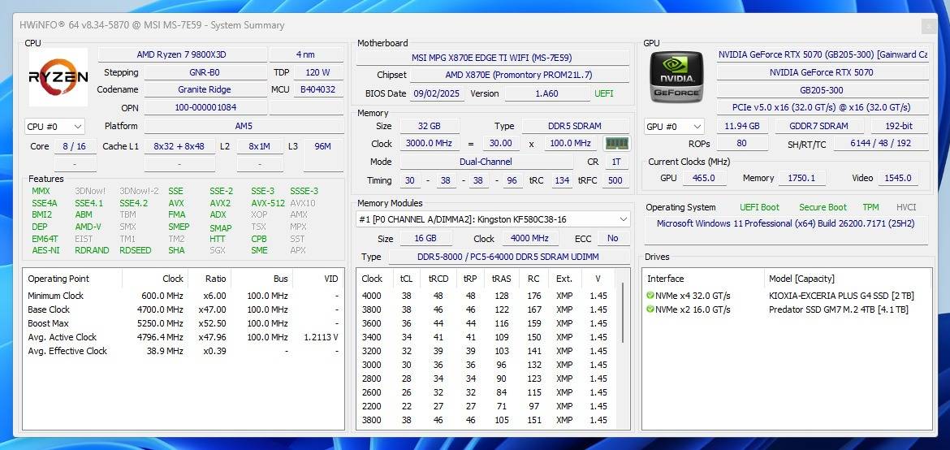Click the Interface column header in Drives
Screen dimensions: 950x450
tap(666, 279)
